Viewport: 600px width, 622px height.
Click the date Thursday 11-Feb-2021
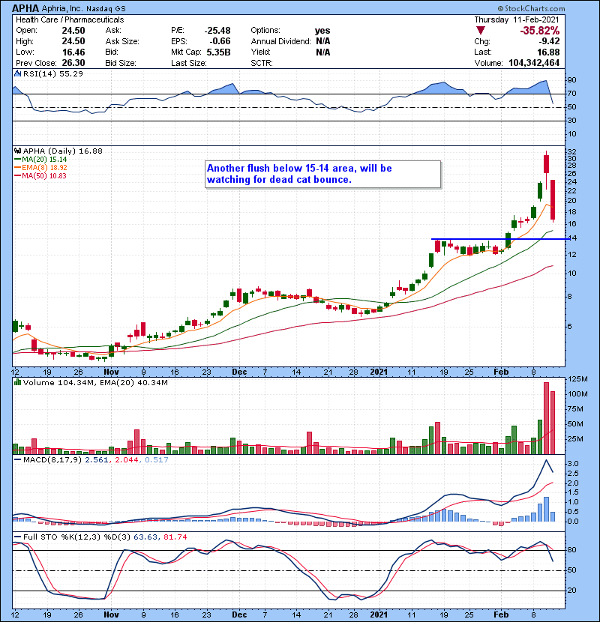(517, 19)
